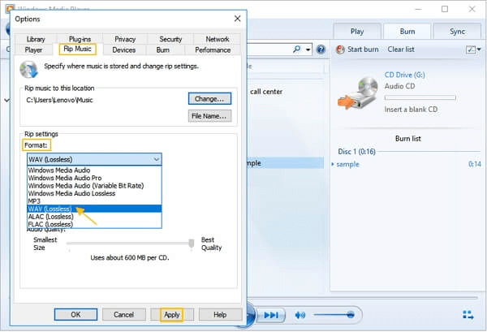Open burn options menu arrow
This screenshot has width=487, height=332.
pos(479,50)
